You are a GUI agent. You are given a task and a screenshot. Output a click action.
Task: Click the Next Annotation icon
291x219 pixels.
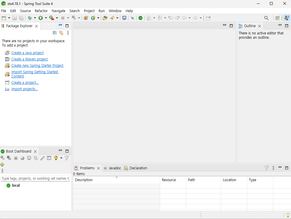pyautogui.click(x=149, y=18)
